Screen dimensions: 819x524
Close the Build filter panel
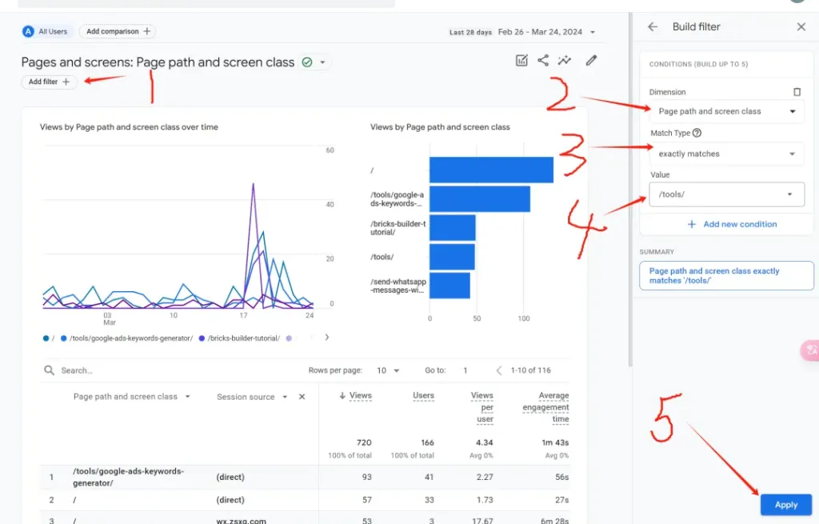point(801,26)
